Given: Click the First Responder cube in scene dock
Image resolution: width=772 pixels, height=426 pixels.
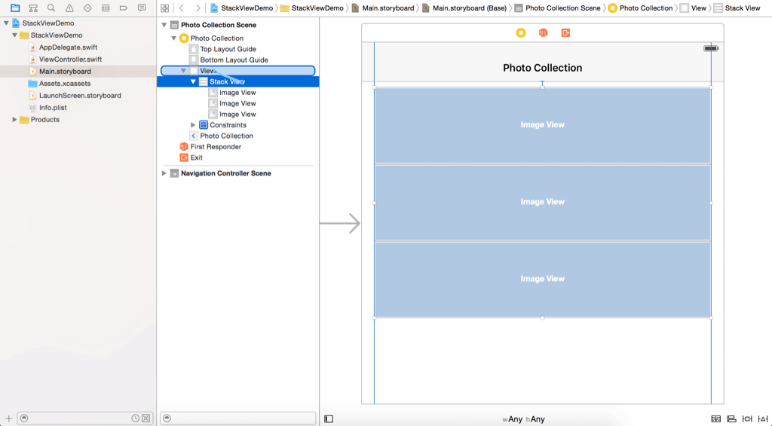Looking at the screenshot, I should coord(543,32).
